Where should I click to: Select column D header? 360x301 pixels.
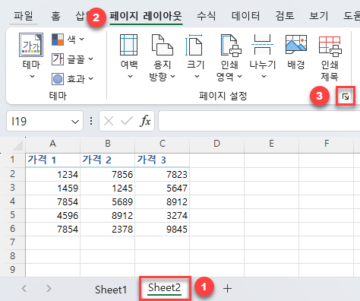pyautogui.click(x=217, y=144)
